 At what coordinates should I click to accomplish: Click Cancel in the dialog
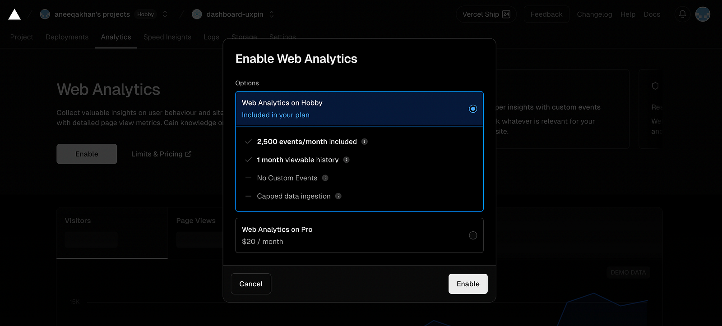click(251, 284)
